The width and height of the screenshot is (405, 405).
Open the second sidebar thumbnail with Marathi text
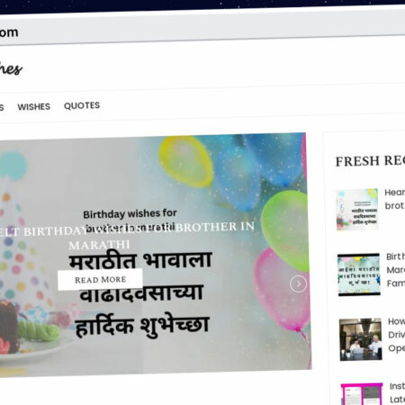[x=359, y=274]
